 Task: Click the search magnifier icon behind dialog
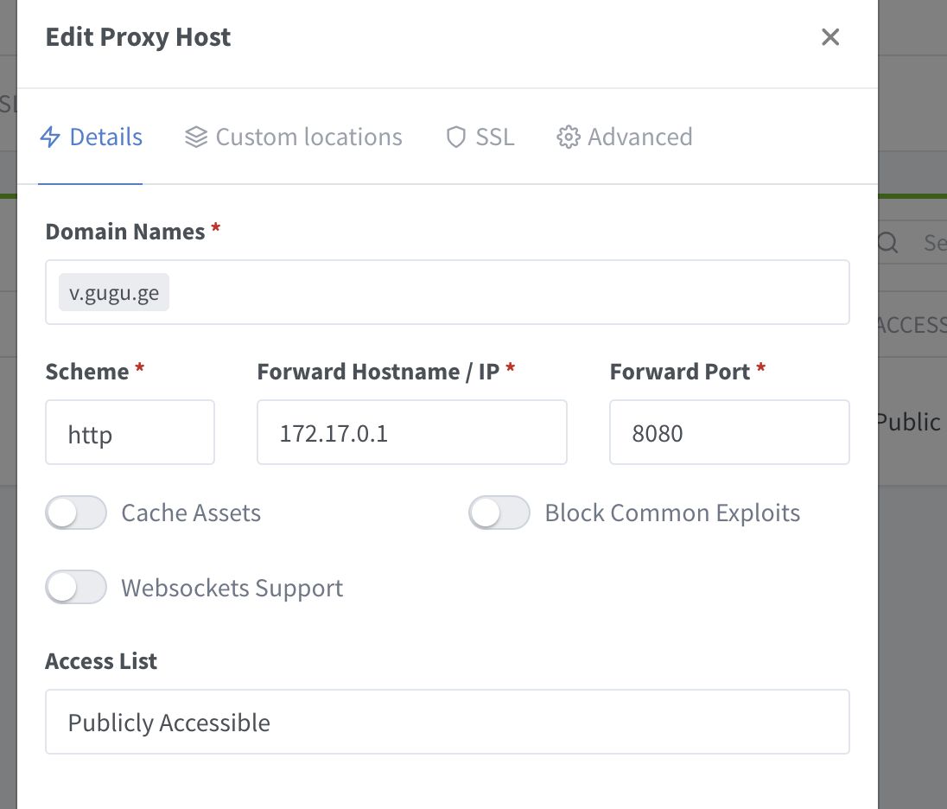pyautogui.click(x=888, y=243)
